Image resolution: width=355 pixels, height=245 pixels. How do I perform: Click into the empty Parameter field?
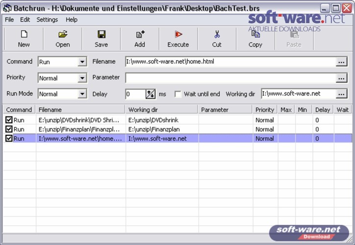230,78
